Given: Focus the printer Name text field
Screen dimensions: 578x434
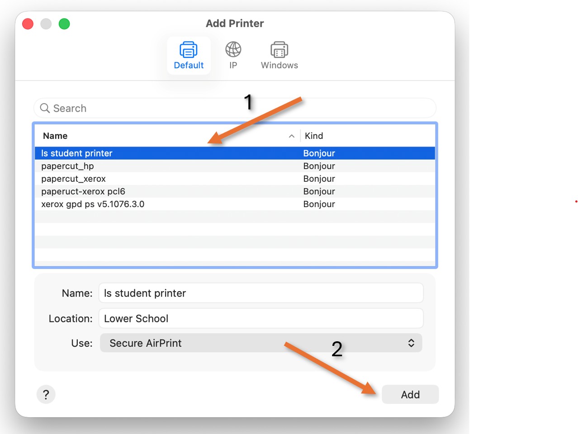Looking at the screenshot, I should pos(261,293).
